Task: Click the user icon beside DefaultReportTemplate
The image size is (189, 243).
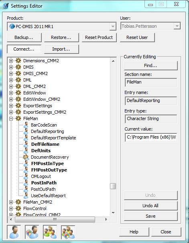Action: (x=26, y=138)
